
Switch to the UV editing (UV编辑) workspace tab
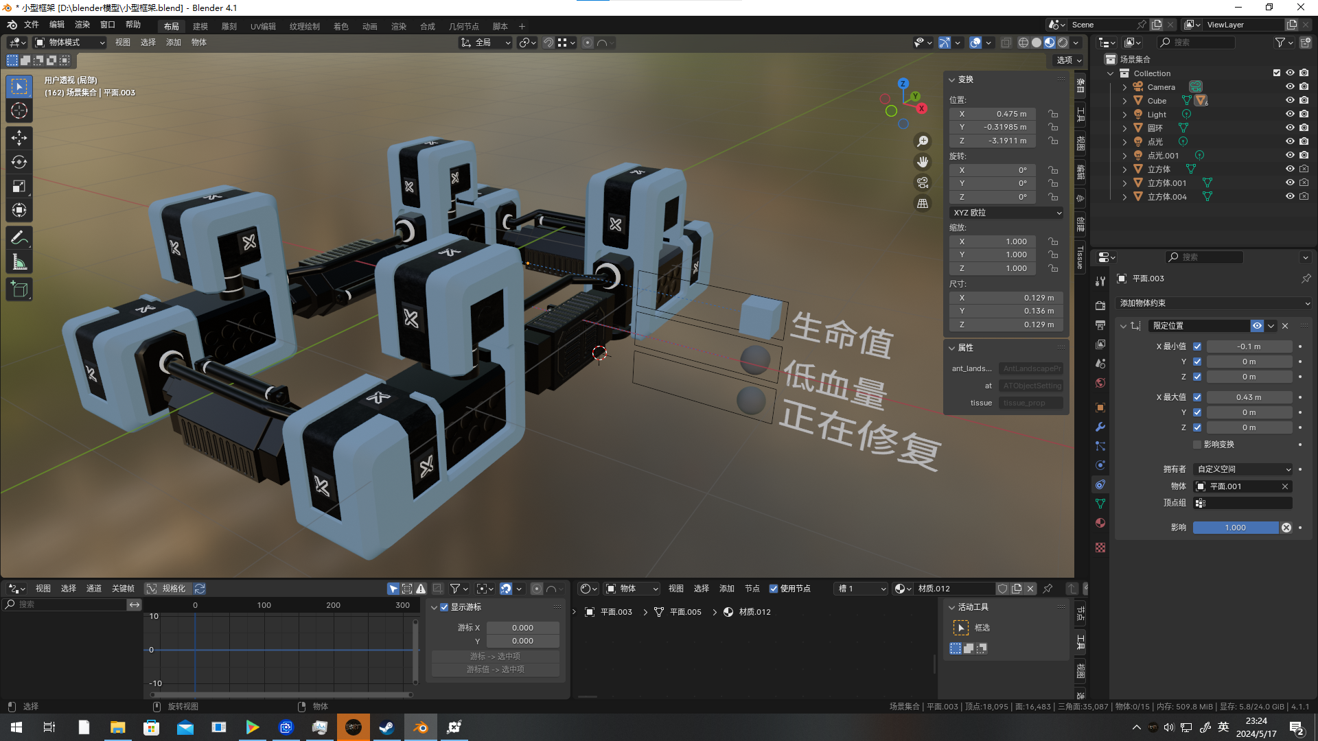262,26
